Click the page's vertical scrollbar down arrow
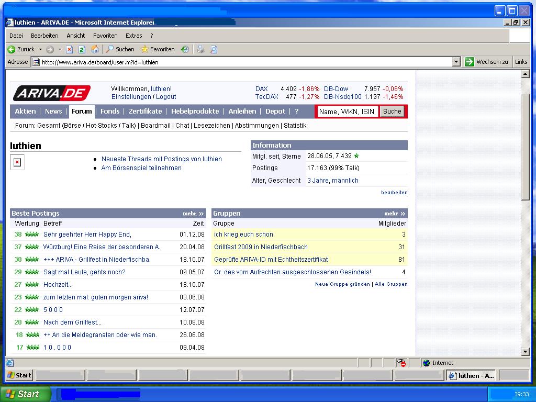This screenshot has height=402, width=536. tap(526, 352)
